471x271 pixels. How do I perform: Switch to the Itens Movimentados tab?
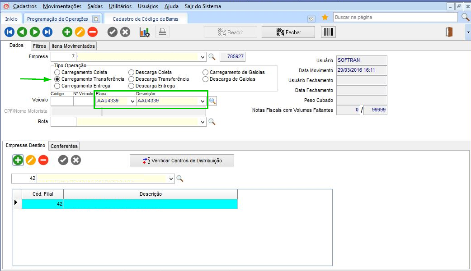click(73, 46)
